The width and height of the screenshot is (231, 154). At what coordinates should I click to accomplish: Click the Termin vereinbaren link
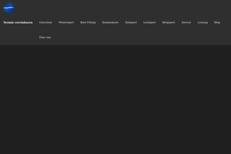(x=18, y=23)
